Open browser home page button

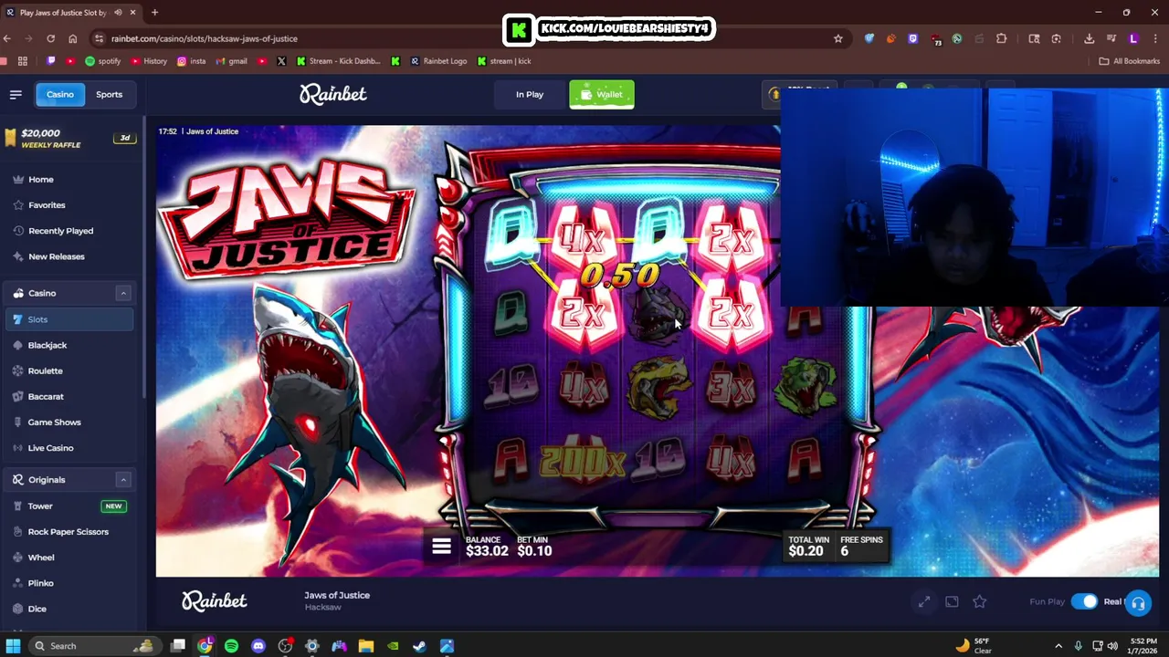click(72, 38)
